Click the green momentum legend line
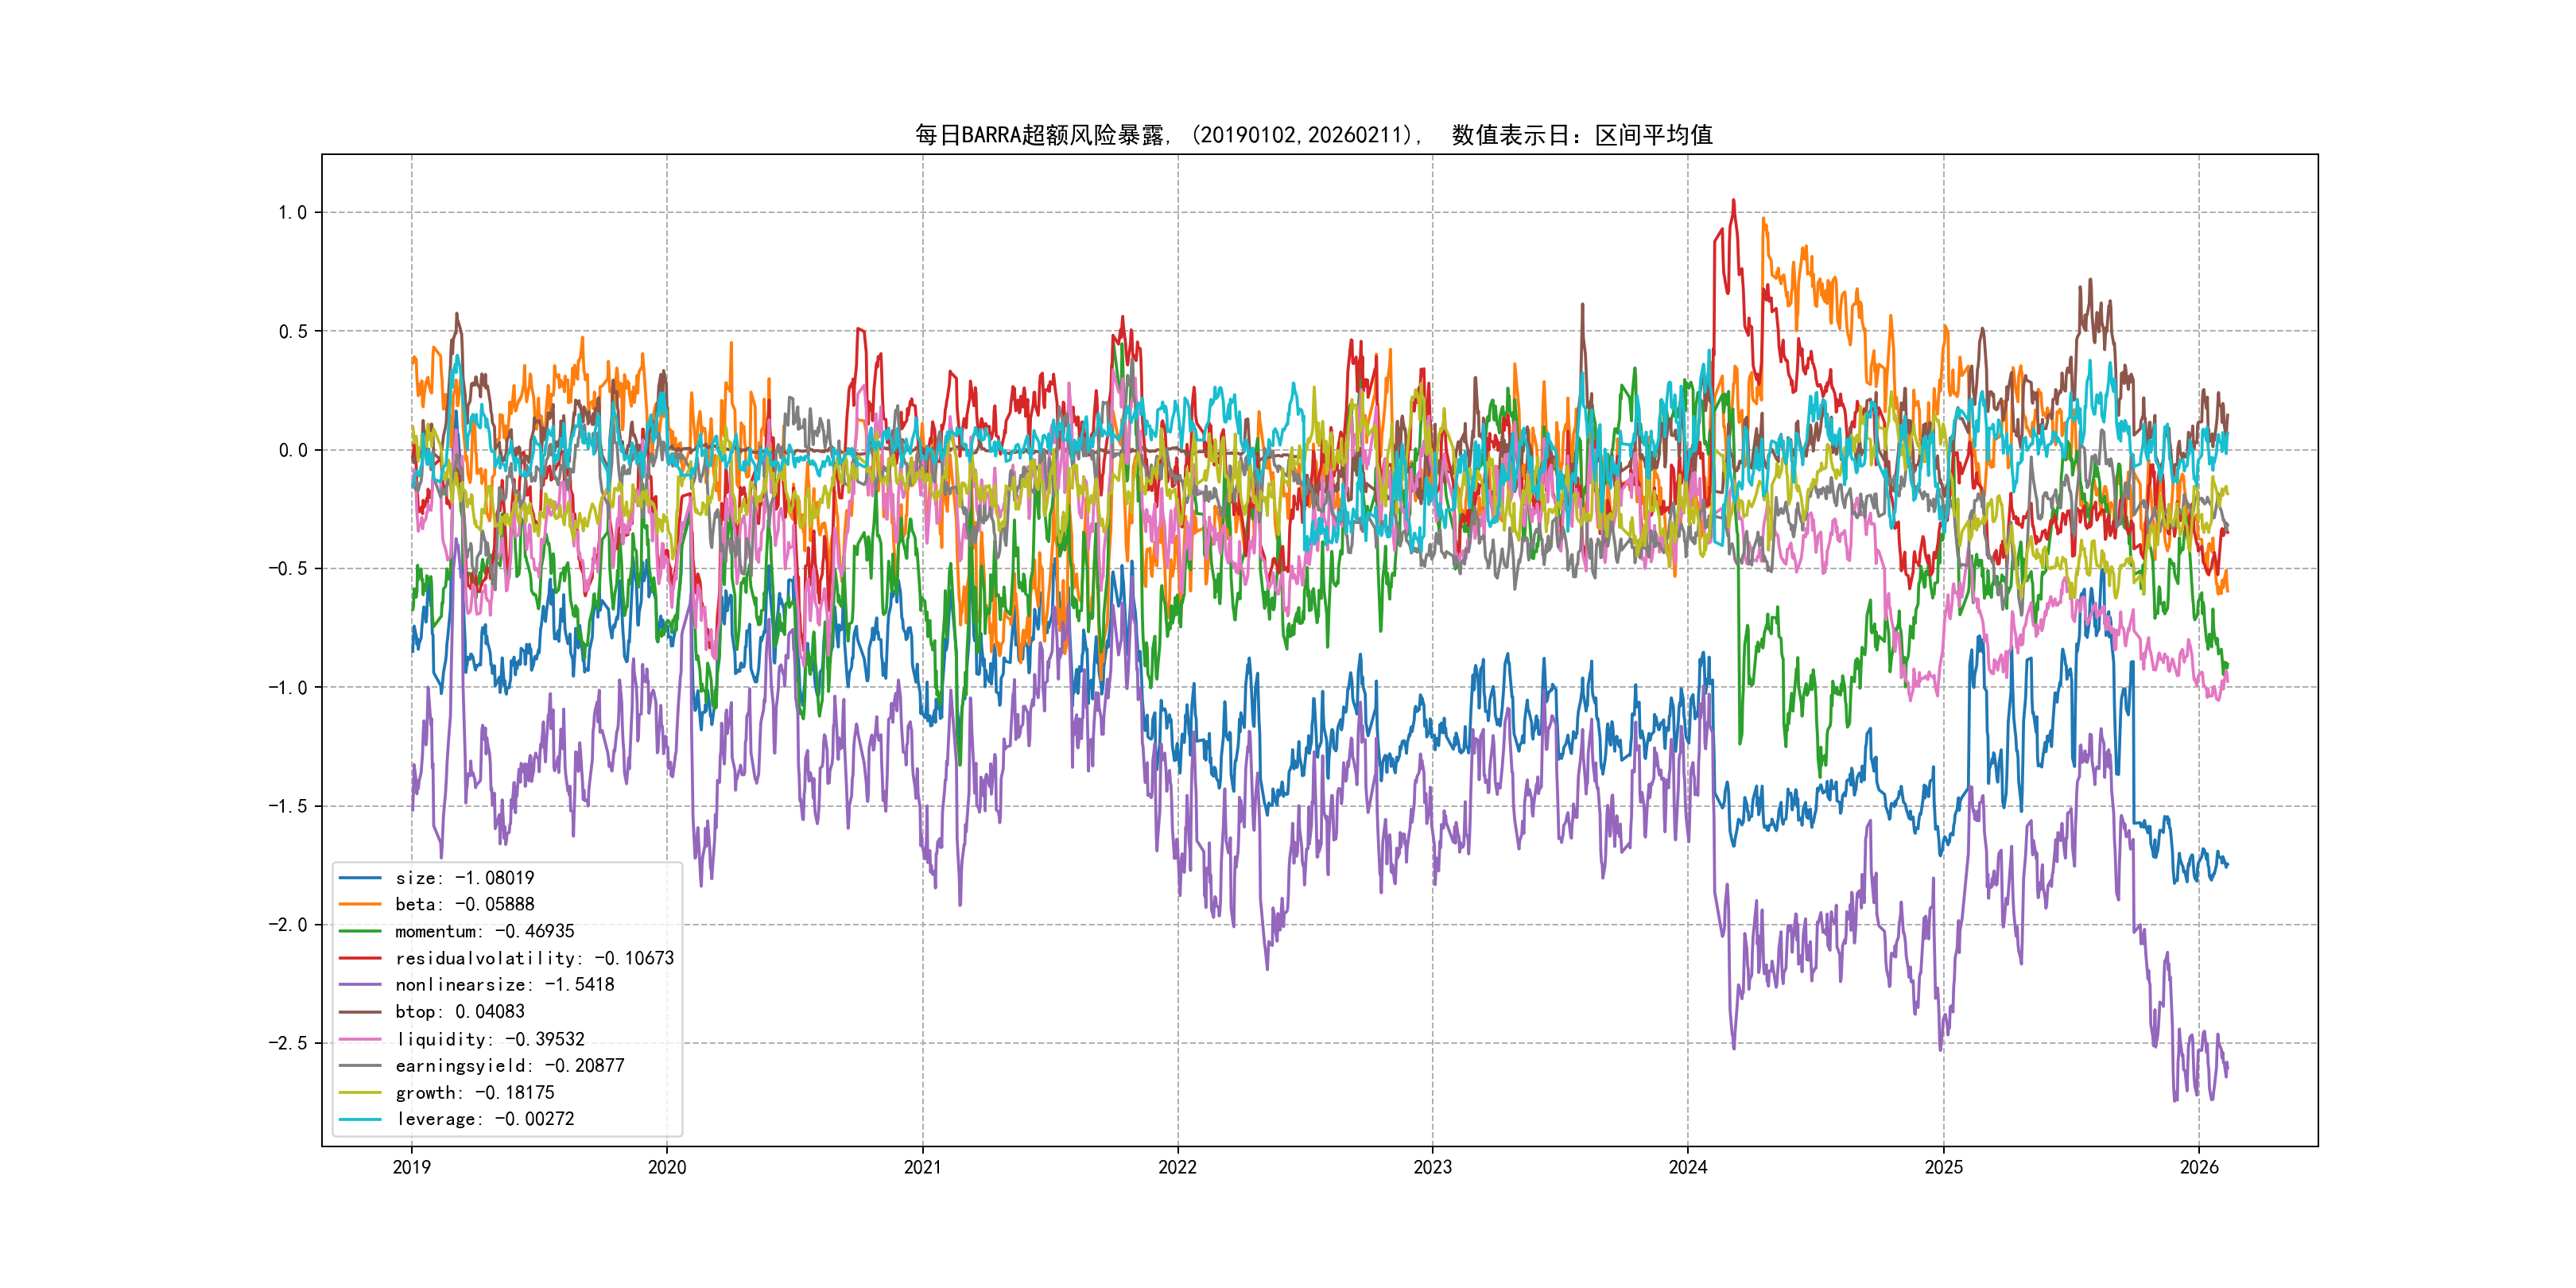This screenshot has height=1288, width=2576. coord(360,931)
